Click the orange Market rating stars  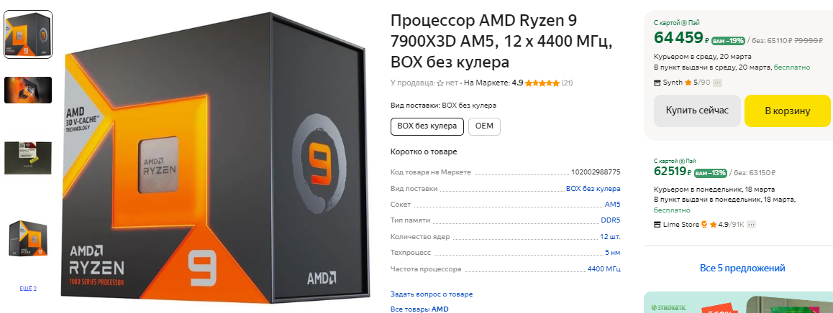click(x=542, y=83)
